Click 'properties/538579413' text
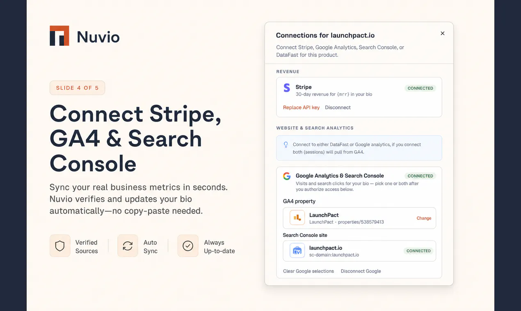Screen dimensions: 521x311 click(x=361, y=222)
